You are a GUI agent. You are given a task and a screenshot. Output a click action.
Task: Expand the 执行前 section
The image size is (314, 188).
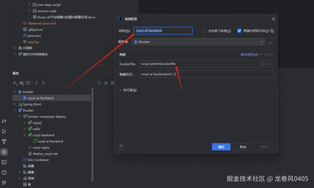120,90
